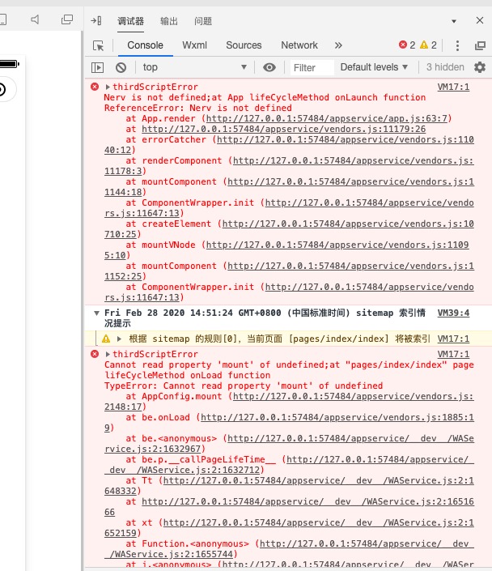Click the simulator detach window icon
The height and width of the screenshot is (571, 492).
67,19
